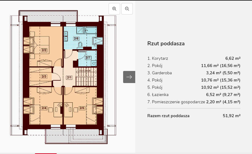Click the "3. Garderoba" row
The width and height of the screenshot is (252, 154).
pos(159,73)
